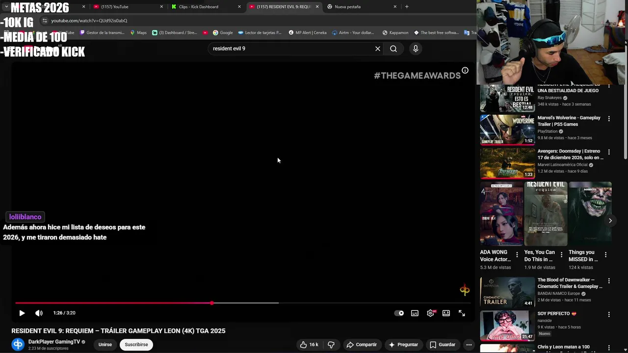
Task: Open The Blood of Dawnwalker trailer thumbnail
Action: (507, 293)
